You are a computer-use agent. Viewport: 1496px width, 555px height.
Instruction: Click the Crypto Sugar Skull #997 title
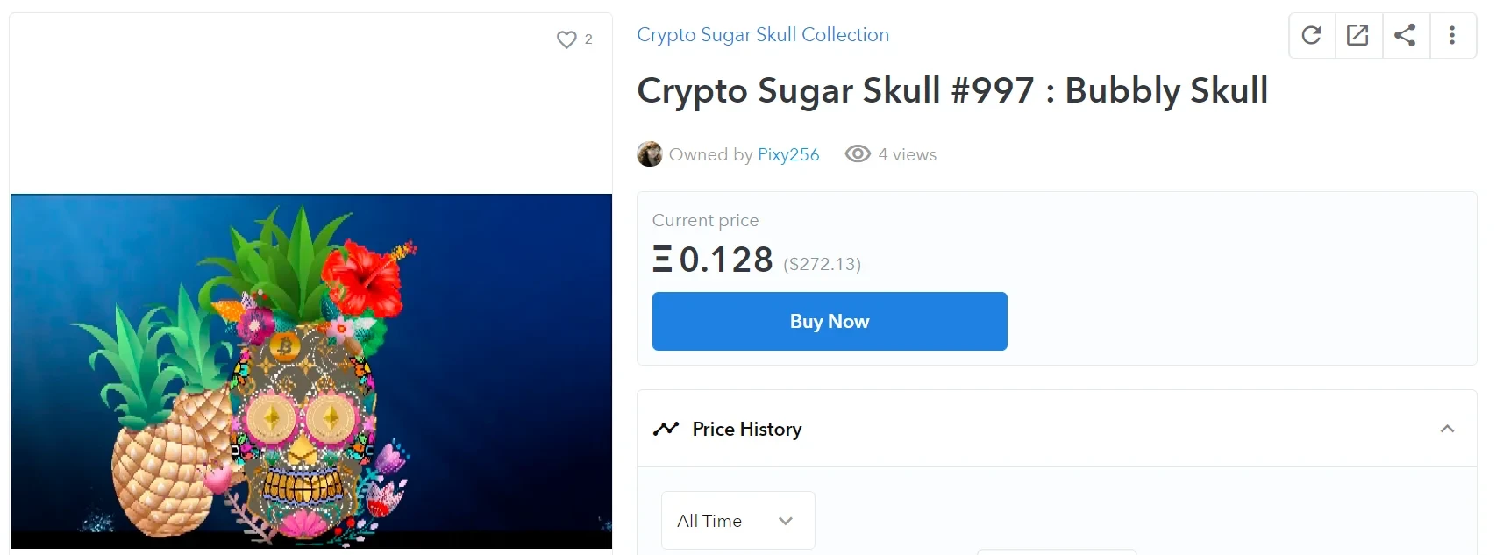[952, 91]
